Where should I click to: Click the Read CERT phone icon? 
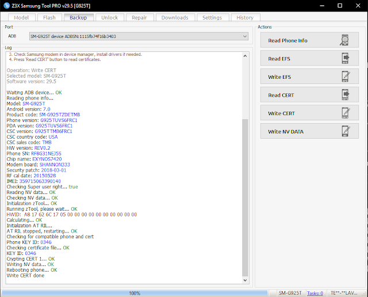[345, 95]
